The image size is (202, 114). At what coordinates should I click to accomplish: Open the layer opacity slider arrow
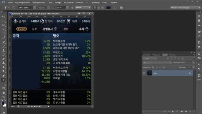click(x=193, y=63)
